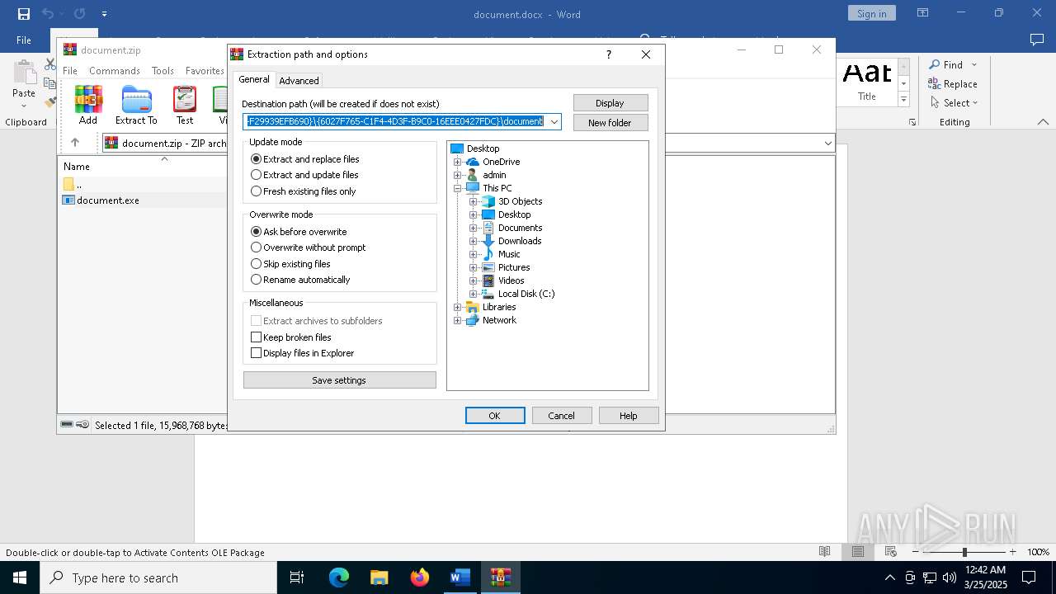Select Ask before overwrite option
This screenshot has width=1056, height=594.
point(299,232)
